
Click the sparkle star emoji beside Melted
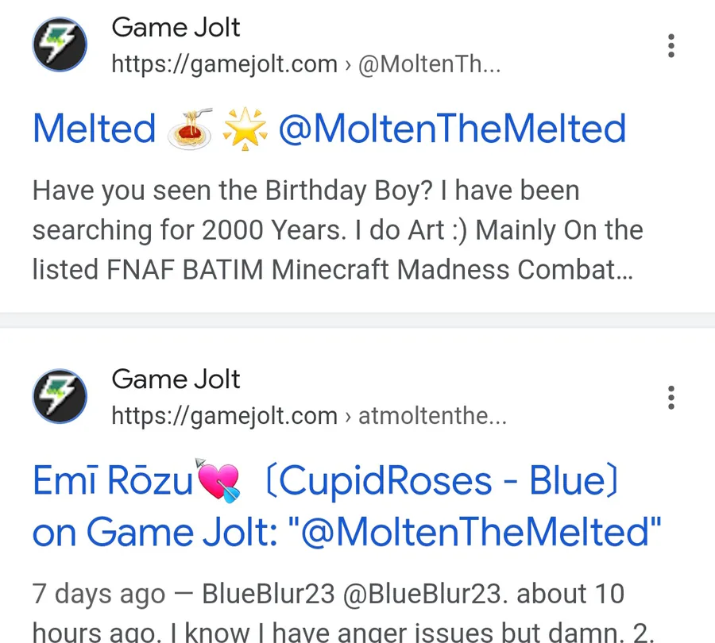pyautogui.click(x=243, y=129)
